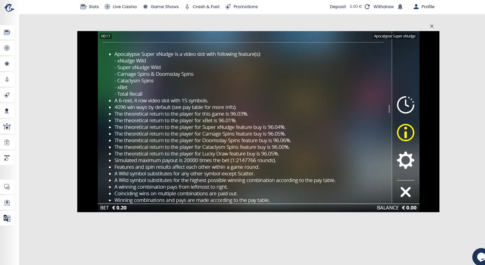Click the '- Cataclysm Spins' feature line
The width and height of the screenshot is (485, 265).
click(134, 81)
